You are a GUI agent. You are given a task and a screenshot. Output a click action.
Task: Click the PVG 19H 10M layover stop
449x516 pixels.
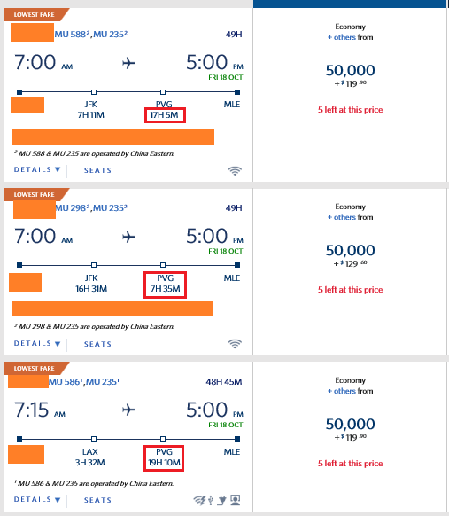point(164,457)
